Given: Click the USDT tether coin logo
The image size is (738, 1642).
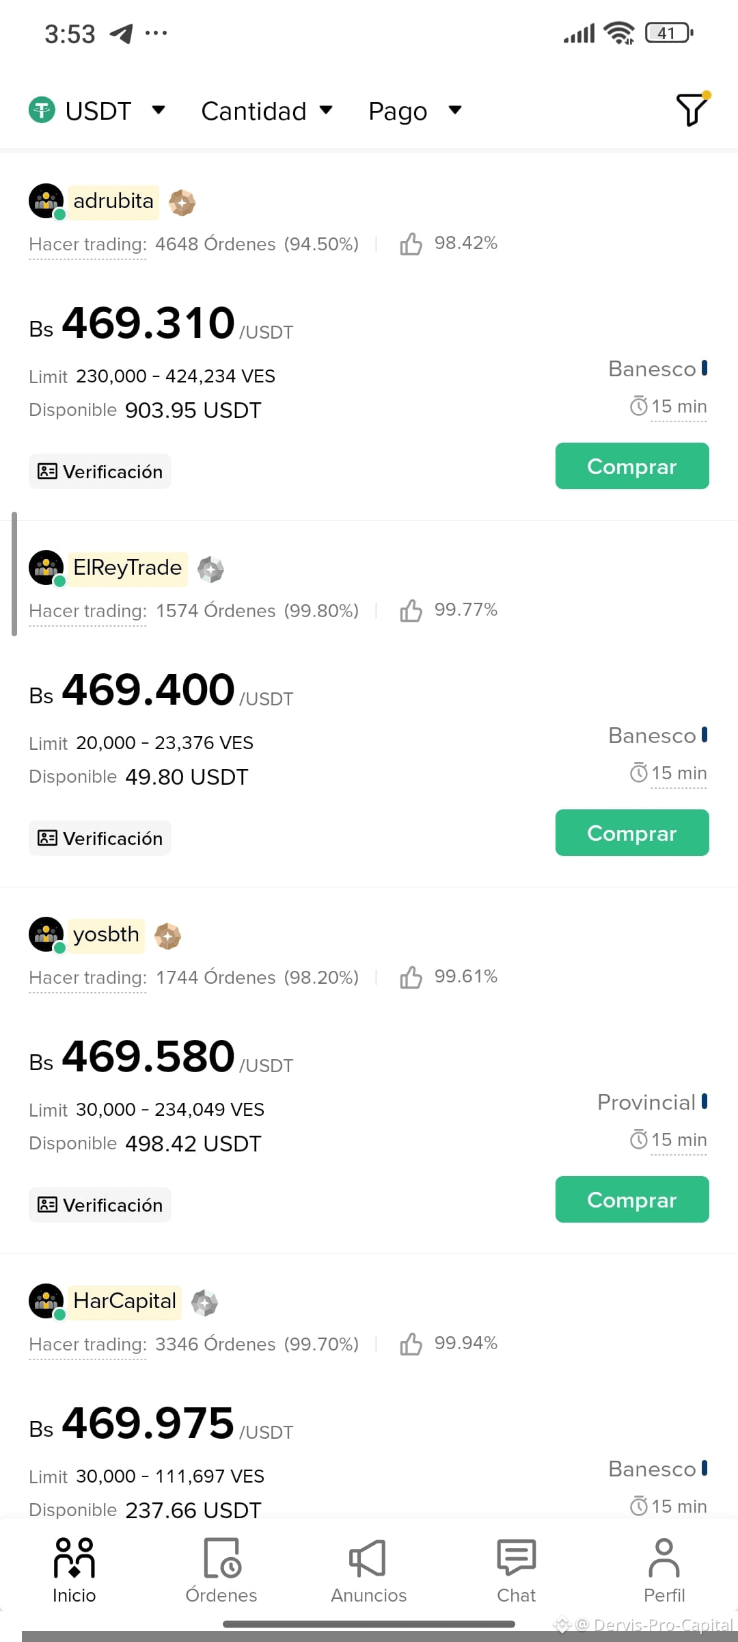Looking at the screenshot, I should 42,109.
